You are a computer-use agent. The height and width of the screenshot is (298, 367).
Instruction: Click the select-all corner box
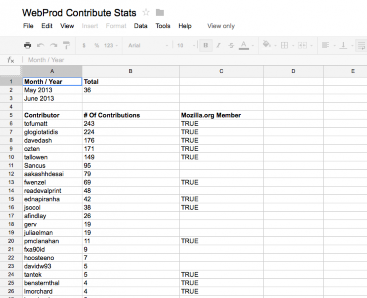click(x=11, y=71)
